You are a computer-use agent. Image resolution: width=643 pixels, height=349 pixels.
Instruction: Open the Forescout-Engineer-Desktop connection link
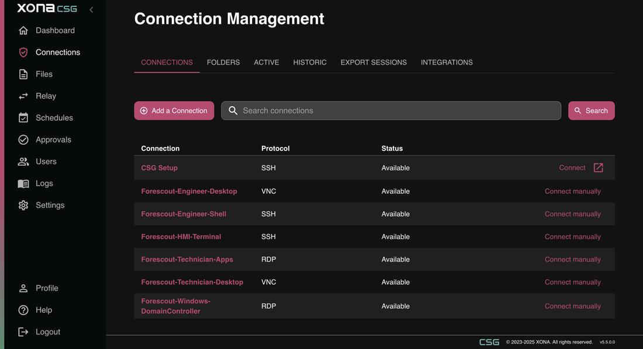pos(189,191)
